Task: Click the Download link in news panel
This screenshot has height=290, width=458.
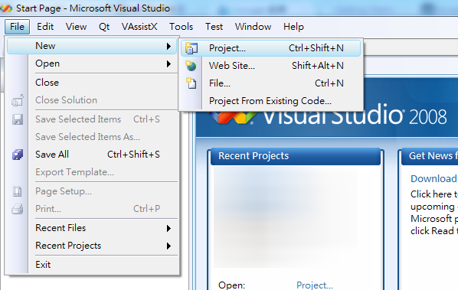Action: 433,178
